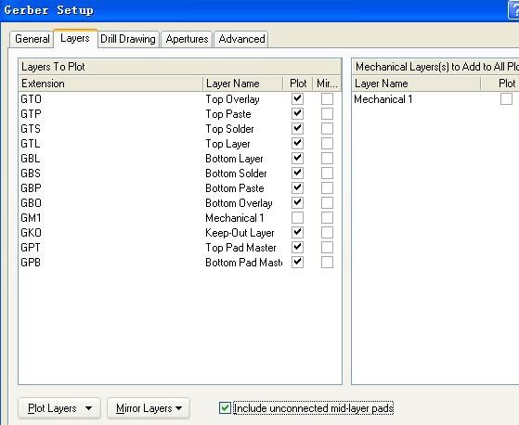Select the GBP extension cell
Image resolution: width=519 pixels, height=425 pixels.
(x=31, y=188)
